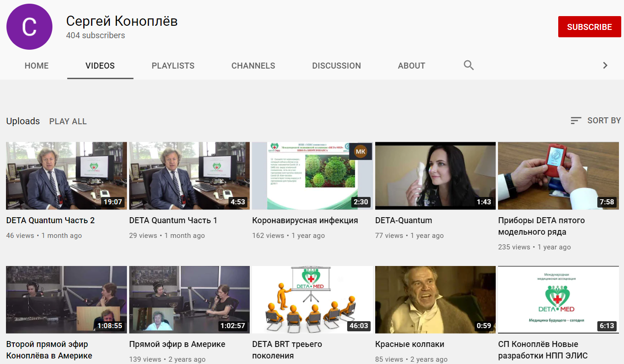624x364 pixels.
Task: Click the 4:53 duration badge
Action: [x=238, y=202]
